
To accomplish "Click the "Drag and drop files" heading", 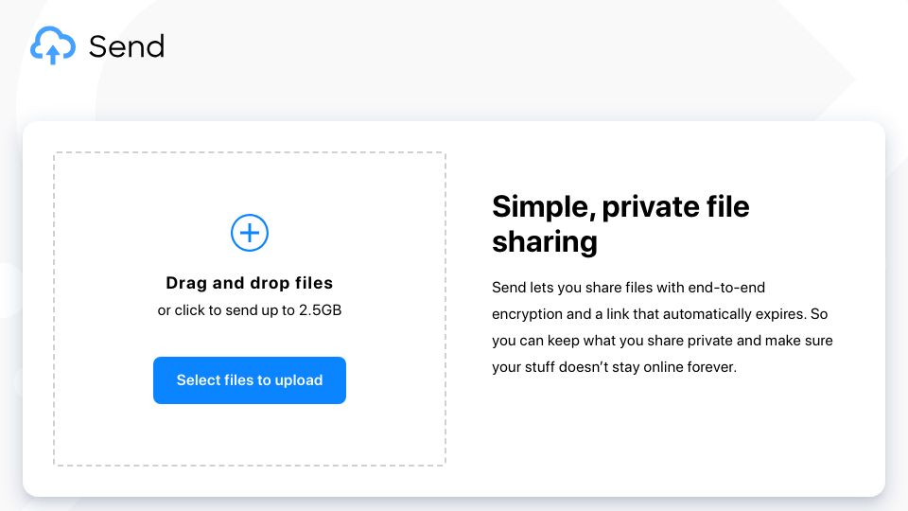I will pos(250,283).
